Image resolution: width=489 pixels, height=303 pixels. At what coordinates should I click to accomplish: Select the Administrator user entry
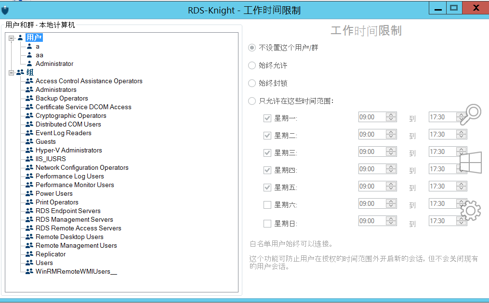[54, 63]
